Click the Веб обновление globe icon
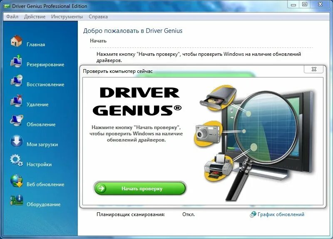Screen dimensions: 333x239 click(16, 181)
